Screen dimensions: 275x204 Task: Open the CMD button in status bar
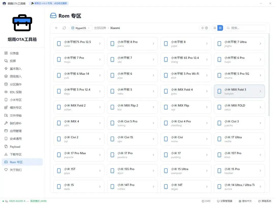(206, 201)
